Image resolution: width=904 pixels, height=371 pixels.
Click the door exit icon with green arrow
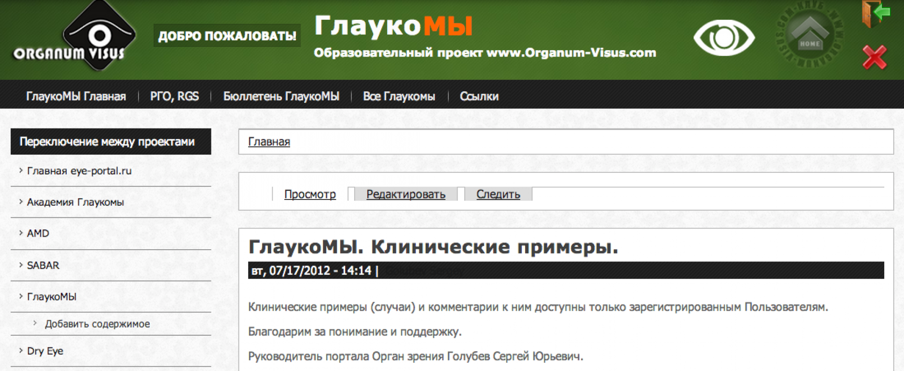875,14
